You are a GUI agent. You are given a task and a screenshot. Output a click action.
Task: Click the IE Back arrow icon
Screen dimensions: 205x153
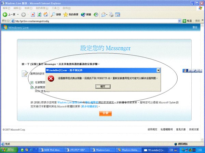5,14
